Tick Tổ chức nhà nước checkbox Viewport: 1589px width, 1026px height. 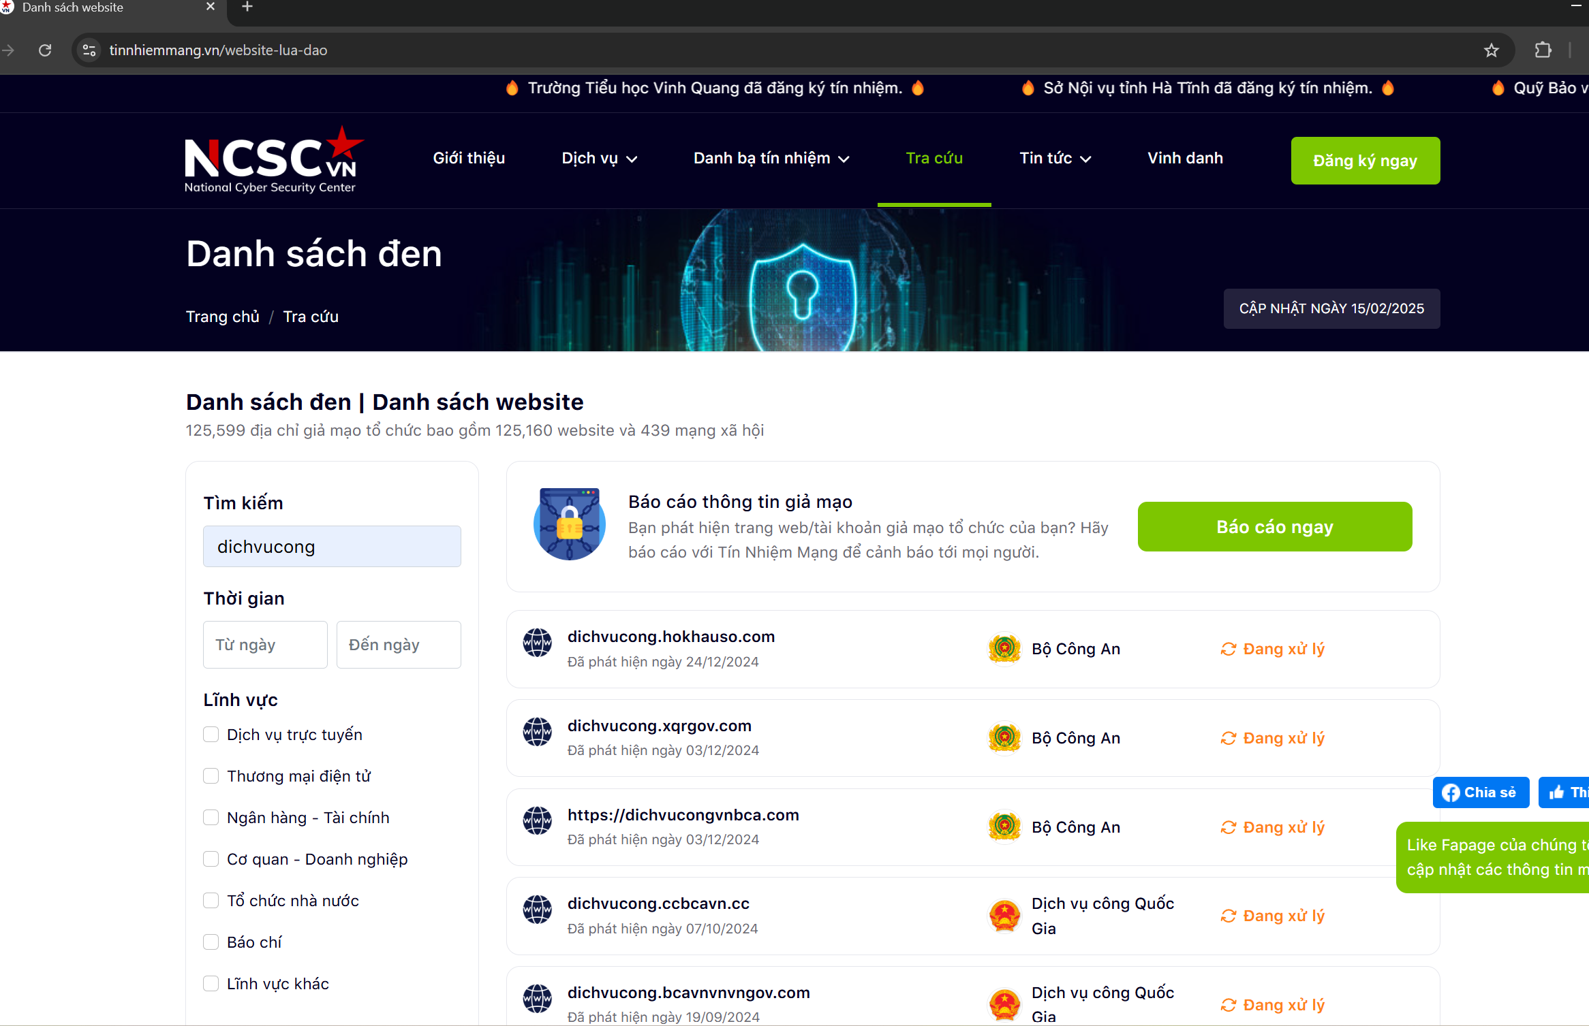[211, 901]
